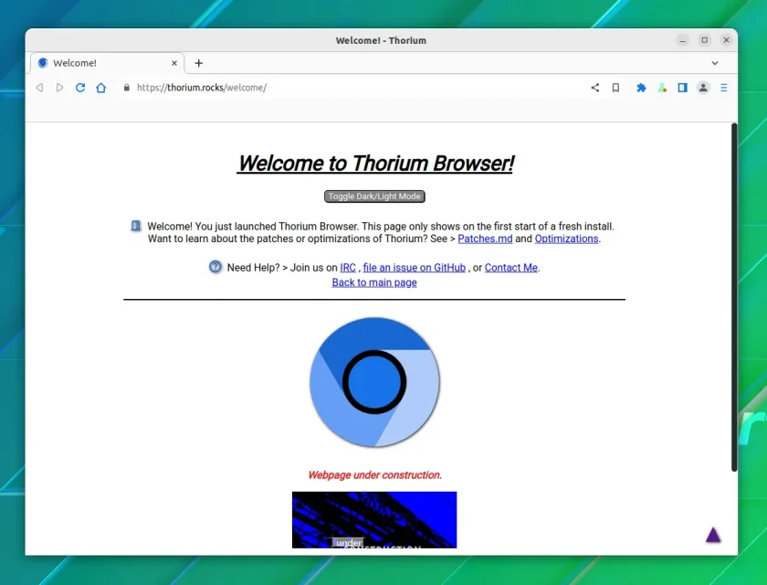This screenshot has width=767, height=585.
Task: Maximize the Thorium window
Action: pyautogui.click(x=704, y=40)
